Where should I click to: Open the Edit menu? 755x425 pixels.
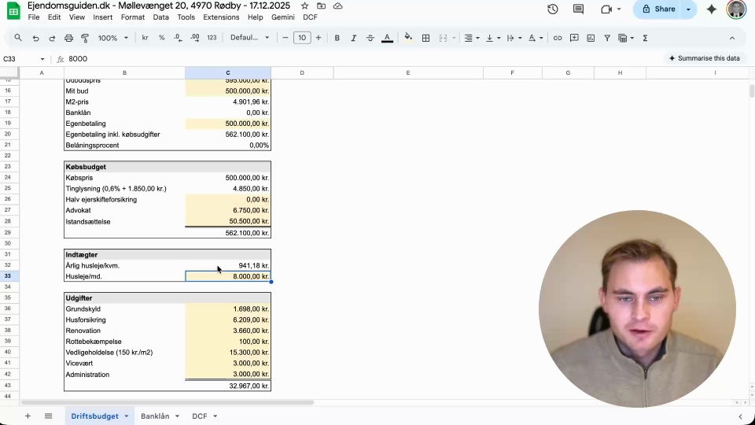pyautogui.click(x=54, y=17)
